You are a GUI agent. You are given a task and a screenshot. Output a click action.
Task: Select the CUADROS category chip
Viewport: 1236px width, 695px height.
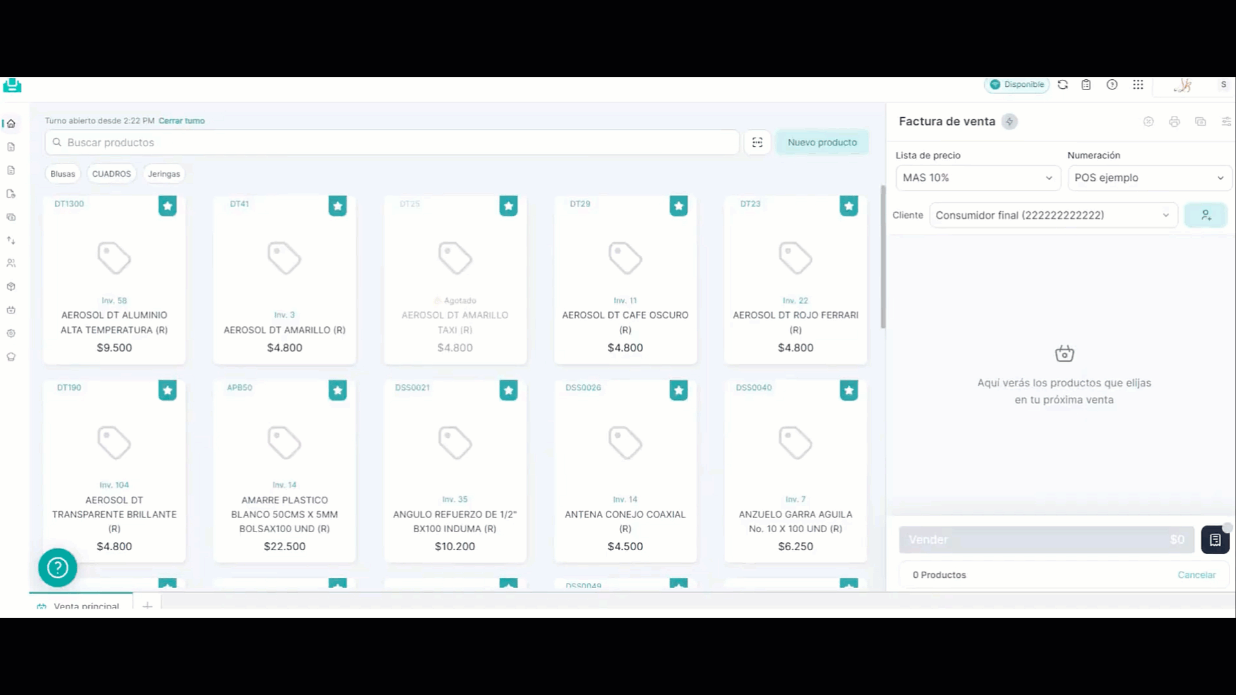[x=111, y=174]
